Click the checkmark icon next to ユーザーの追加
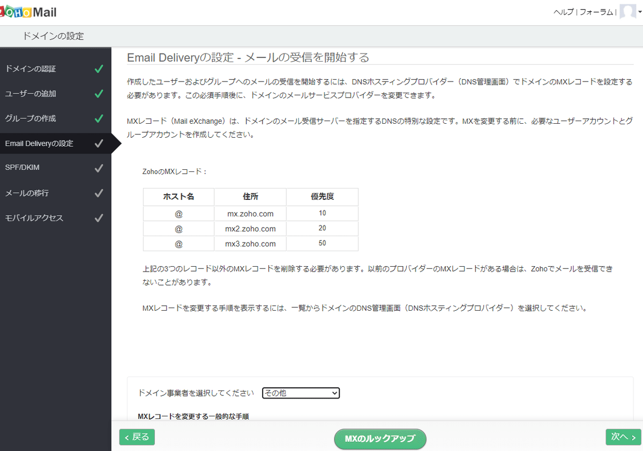 [98, 93]
